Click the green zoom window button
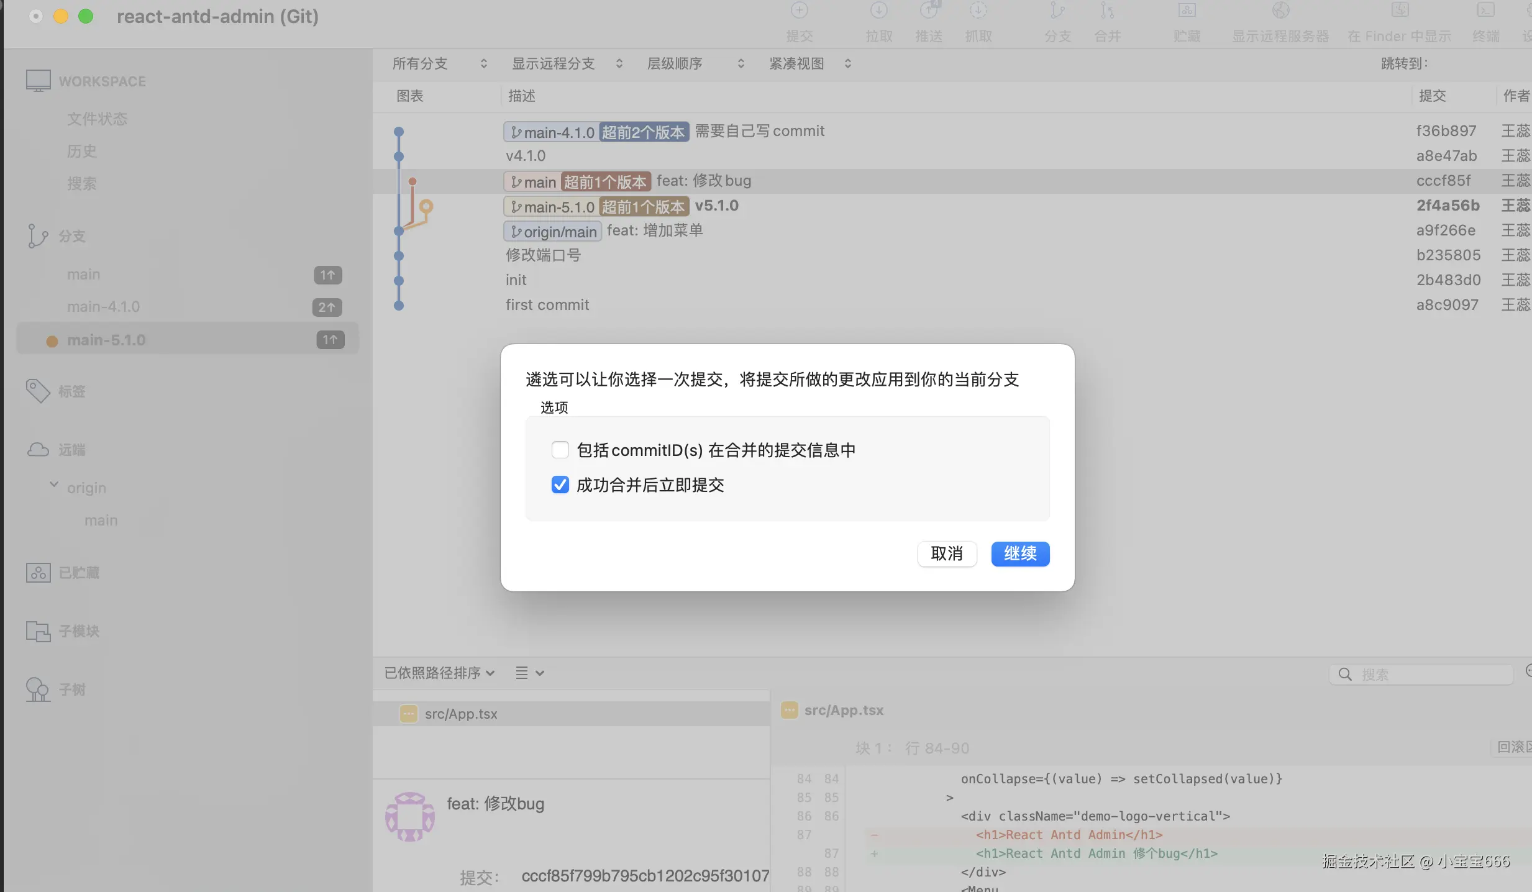 [x=86, y=16]
